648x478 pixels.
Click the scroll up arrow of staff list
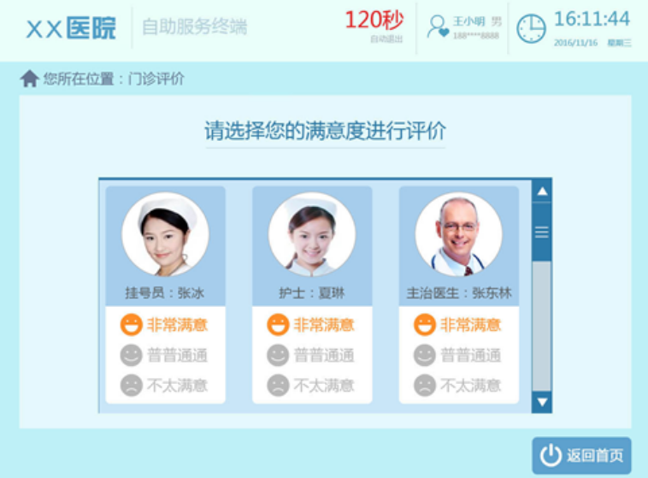point(542,191)
